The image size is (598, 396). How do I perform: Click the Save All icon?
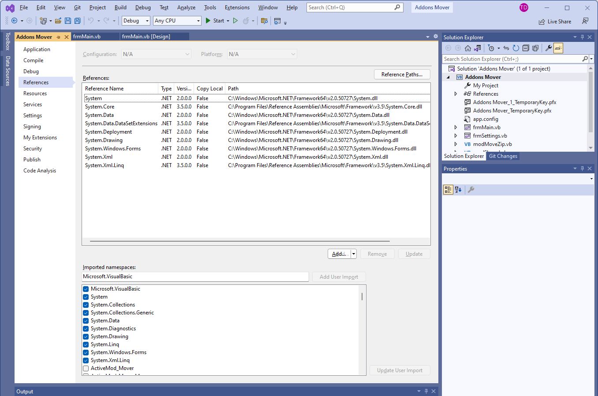[x=77, y=21]
